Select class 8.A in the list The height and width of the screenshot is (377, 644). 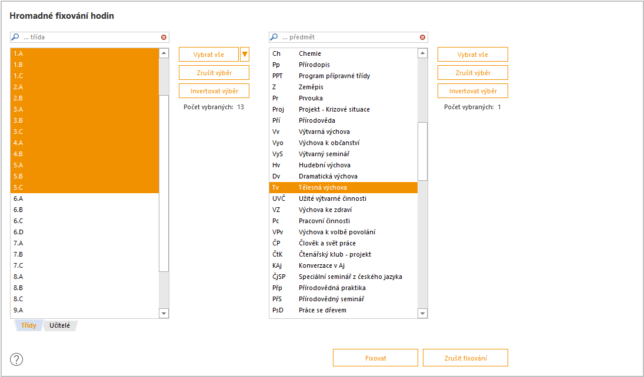[x=85, y=277]
